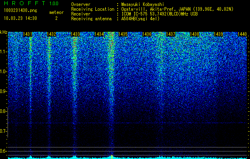Click the observer name Masayuki Kobayashi
Image resolution: width=250 pixels, height=159 pixels.
pyautogui.click(x=143, y=4)
